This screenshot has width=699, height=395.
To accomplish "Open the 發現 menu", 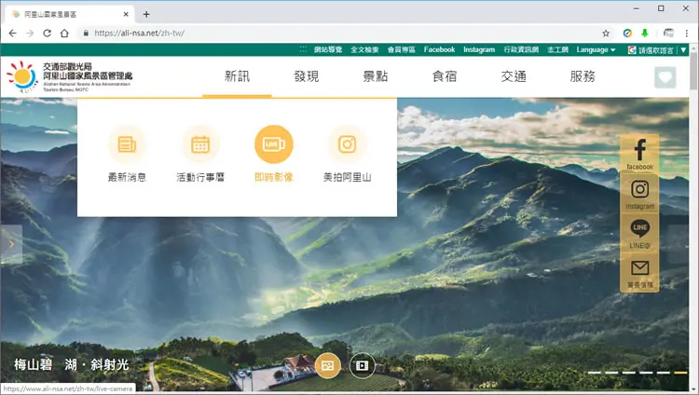I will tap(307, 76).
